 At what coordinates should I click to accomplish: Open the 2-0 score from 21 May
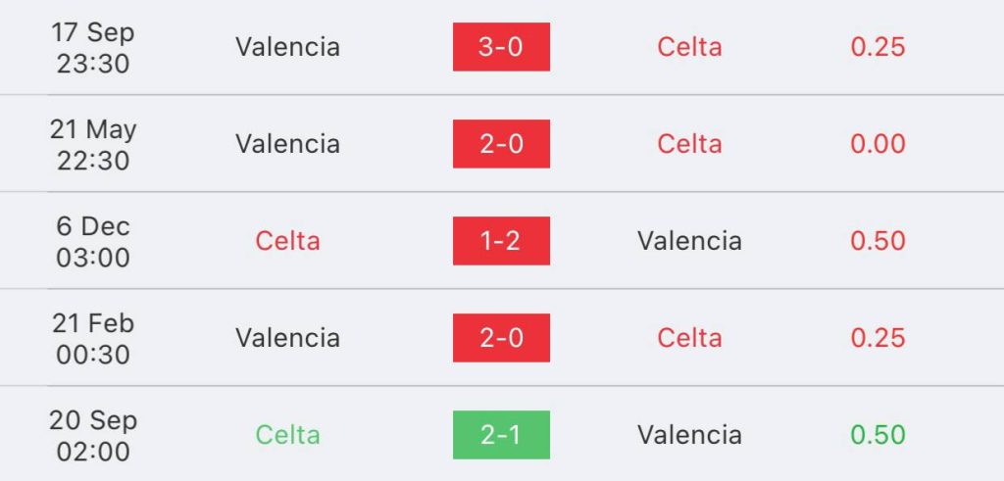[x=501, y=144]
